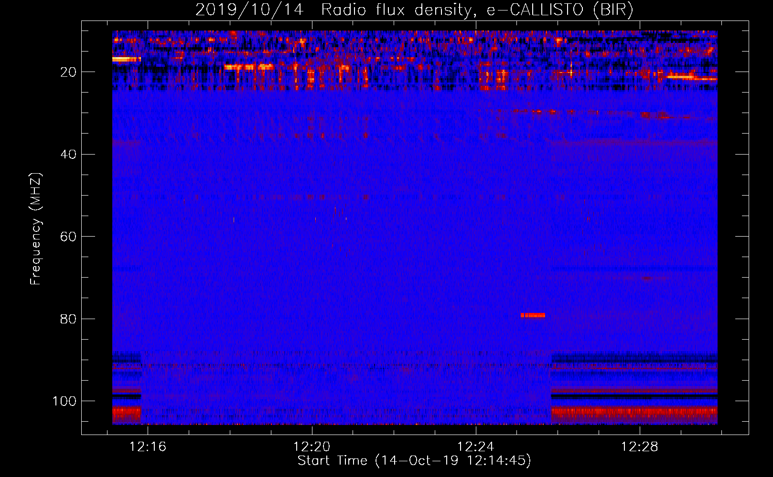Image resolution: width=773 pixels, height=477 pixels.
Task: Click the 12:20 time tick label
Action: click(x=311, y=447)
